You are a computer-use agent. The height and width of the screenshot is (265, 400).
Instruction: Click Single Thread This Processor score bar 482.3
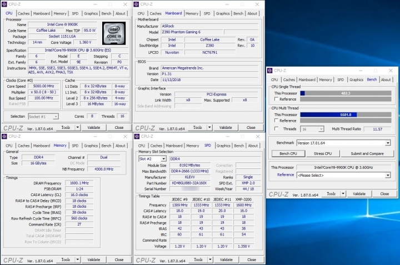coord(346,93)
